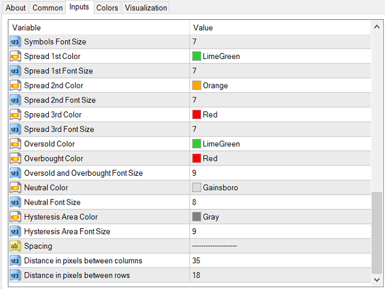Click the Variable column header
The image size is (385, 289).
[99, 28]
